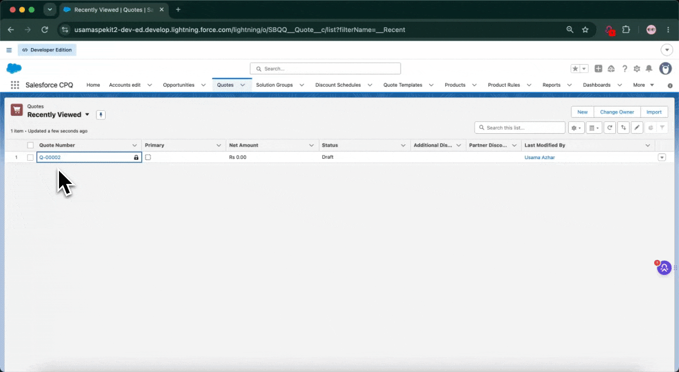Open the Guidance Center cloud icon
The width and height of the screenshot is (679, 372).
(x=611, y=69)
